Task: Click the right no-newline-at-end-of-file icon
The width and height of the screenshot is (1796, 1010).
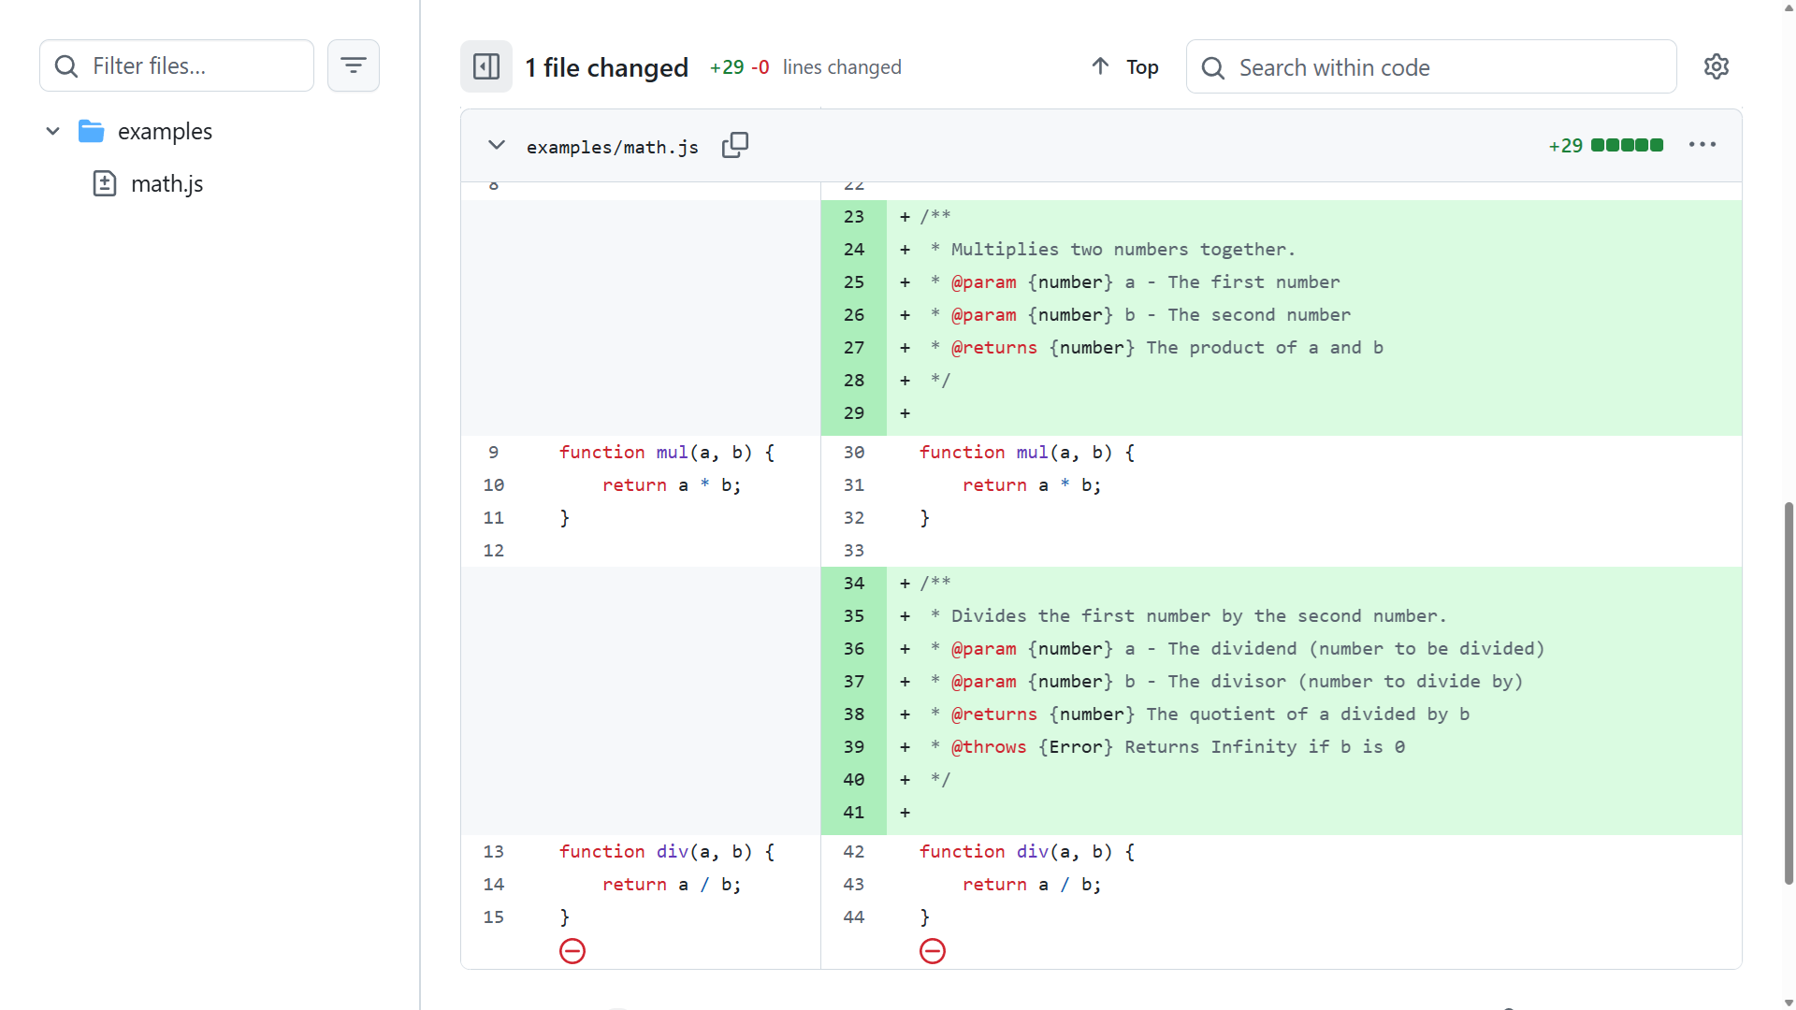Action: 933,951
